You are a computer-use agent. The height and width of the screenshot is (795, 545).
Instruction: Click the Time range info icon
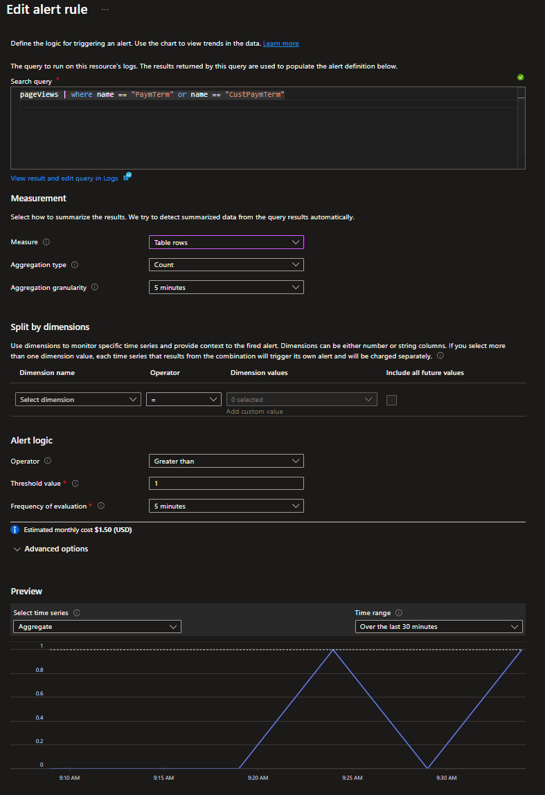(399, 613)
